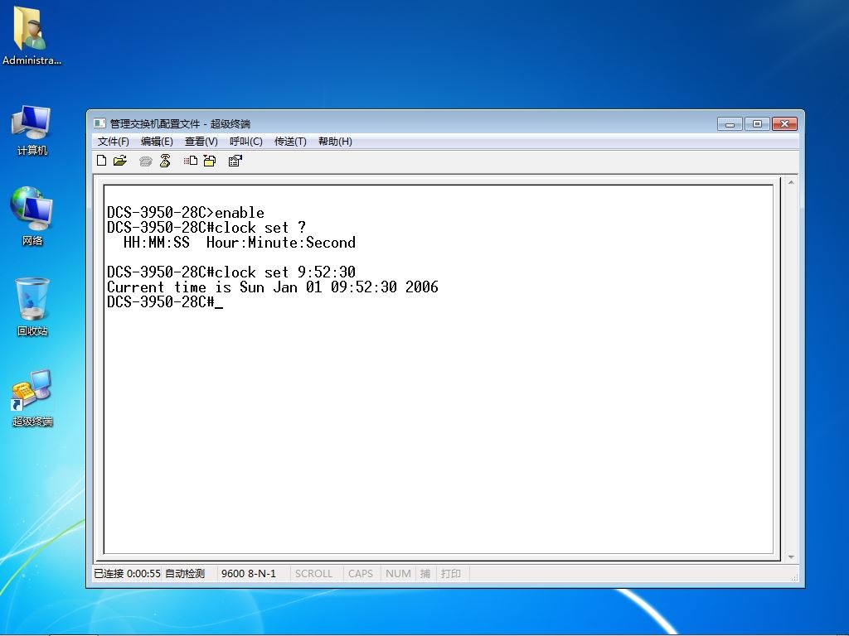Image resolution: width=849 pixels, height=636 pixels.
Task: Open the 传送(T) menu
Action: 290,142
